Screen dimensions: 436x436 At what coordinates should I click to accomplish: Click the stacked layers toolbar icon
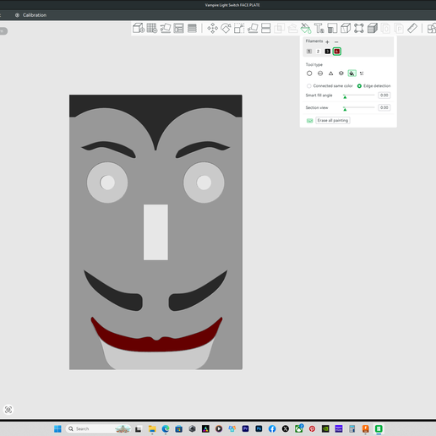click(192, 28)
